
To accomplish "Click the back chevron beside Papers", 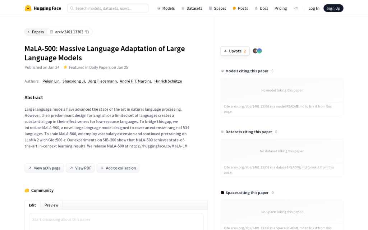I will click(x=29, y=32).
